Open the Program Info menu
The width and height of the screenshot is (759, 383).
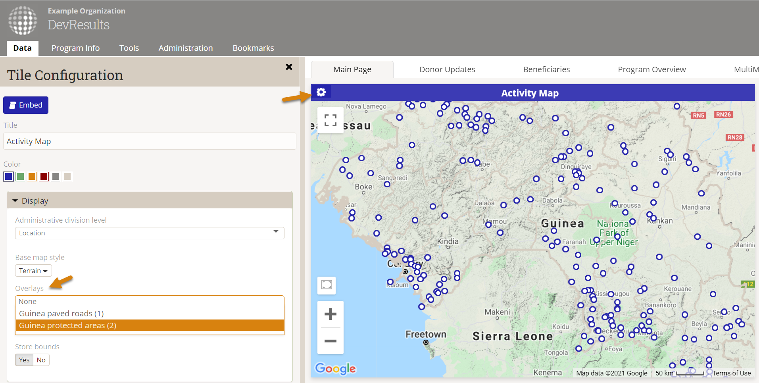click(75, 48)
